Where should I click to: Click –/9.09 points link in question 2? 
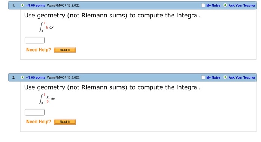tap(35, 77)
